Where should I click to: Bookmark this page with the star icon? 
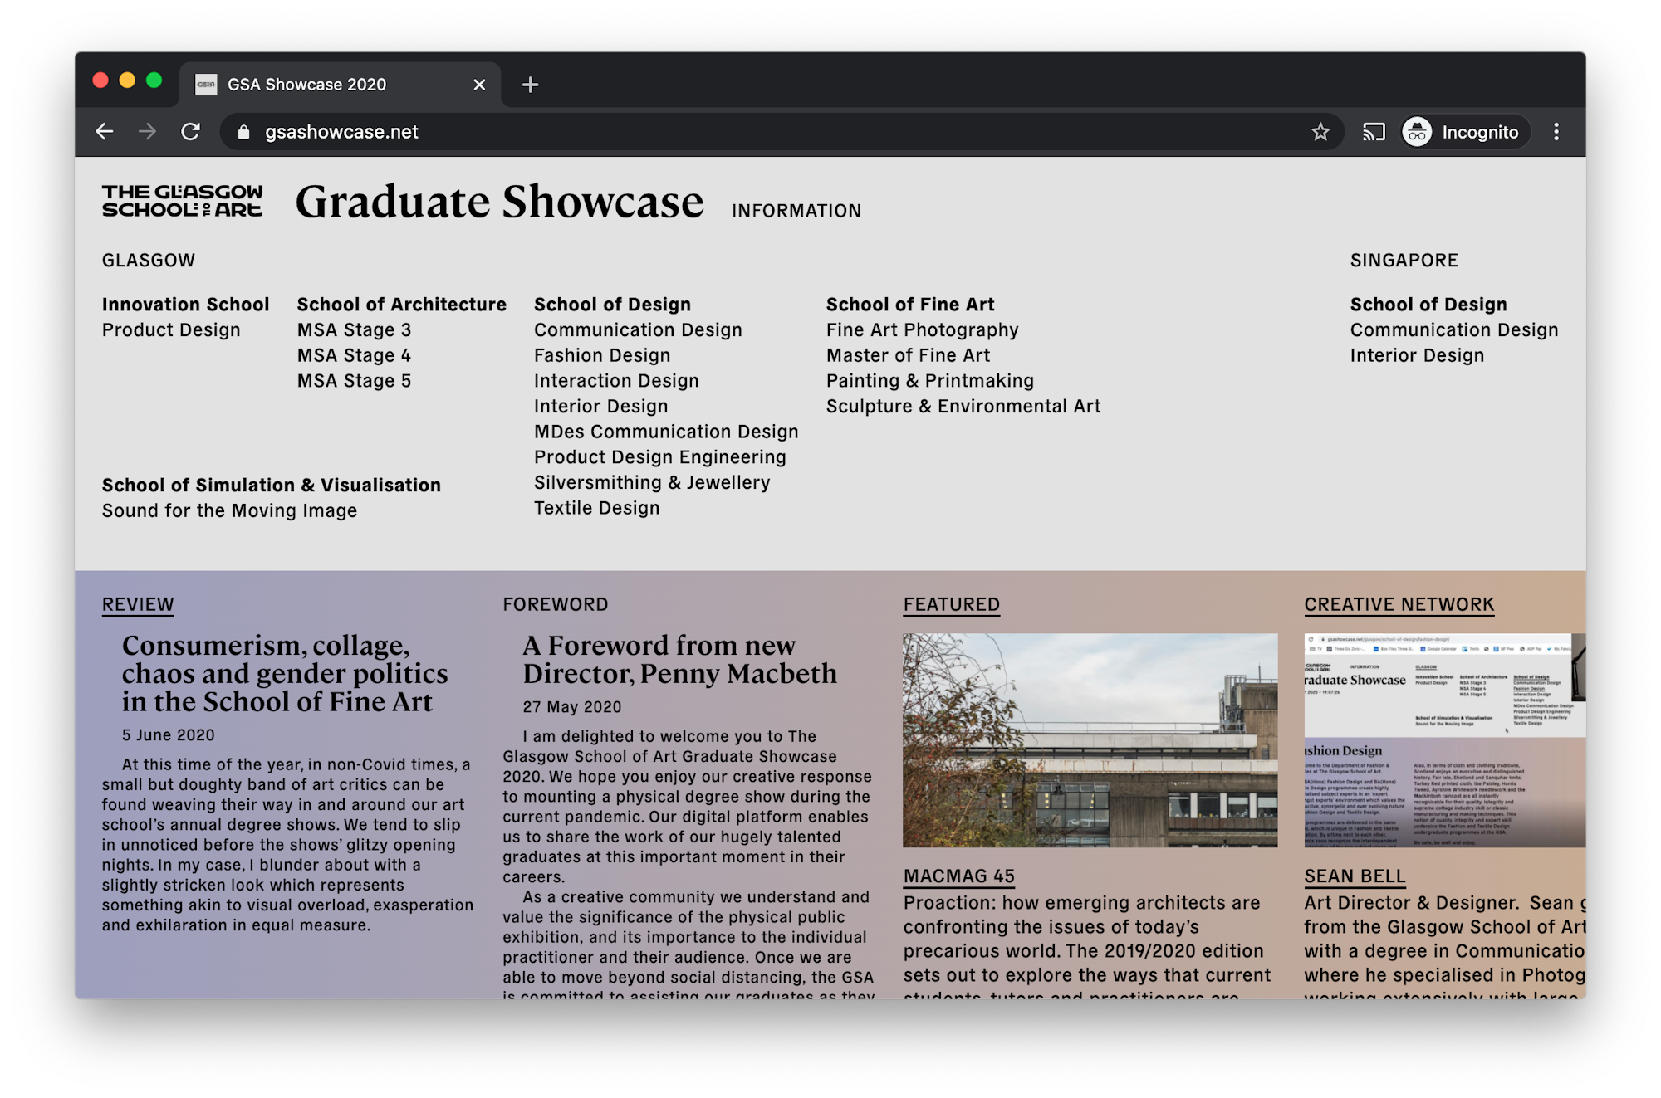click(x=1320, y=132)
